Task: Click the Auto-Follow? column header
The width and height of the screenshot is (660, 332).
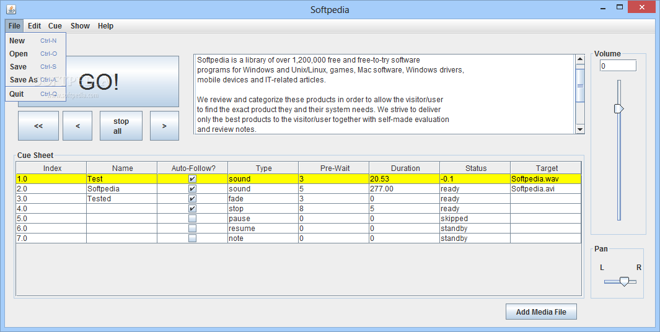Action: click(x=193, y=168)
